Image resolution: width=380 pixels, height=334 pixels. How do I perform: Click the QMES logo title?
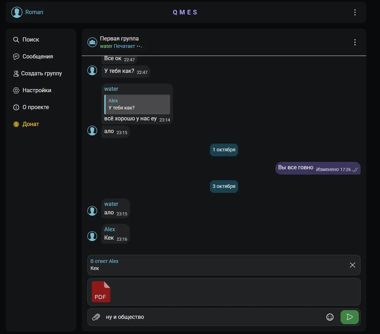[185, 12]
